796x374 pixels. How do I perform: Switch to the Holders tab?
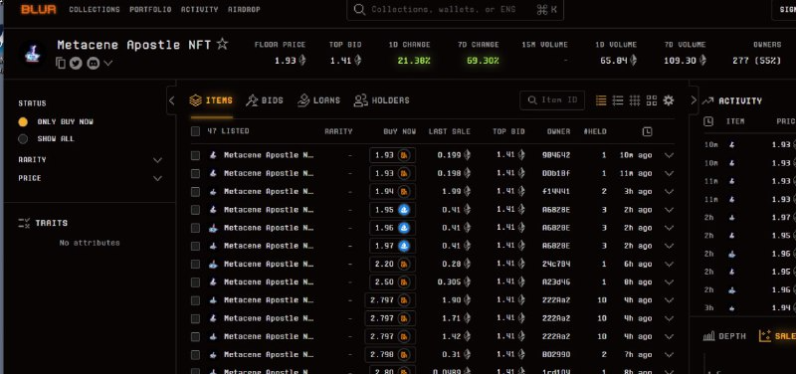[382, 100]
